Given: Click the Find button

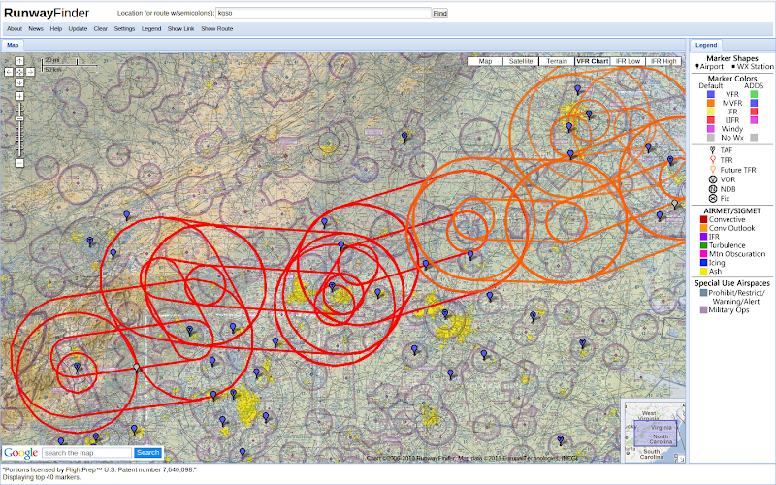Looking at the screenshot, I should tap(440, 14).
